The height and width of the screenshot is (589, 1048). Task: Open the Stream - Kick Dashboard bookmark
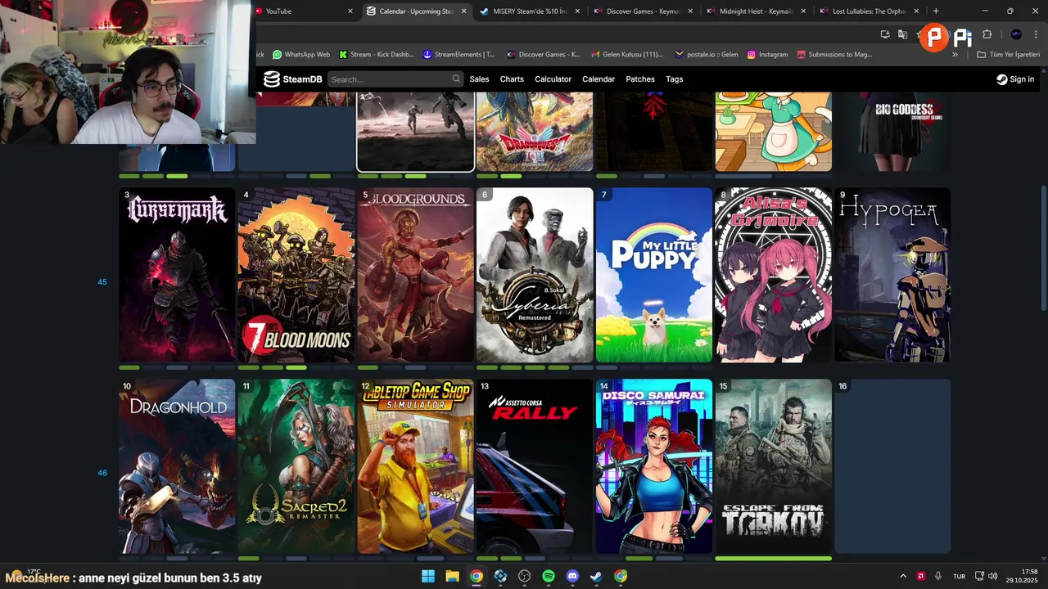pyautogui.click(x=376, y=55)
